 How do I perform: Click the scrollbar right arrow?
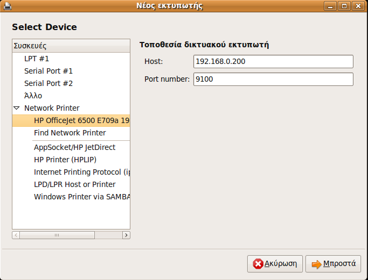click(x=126, y=235)
